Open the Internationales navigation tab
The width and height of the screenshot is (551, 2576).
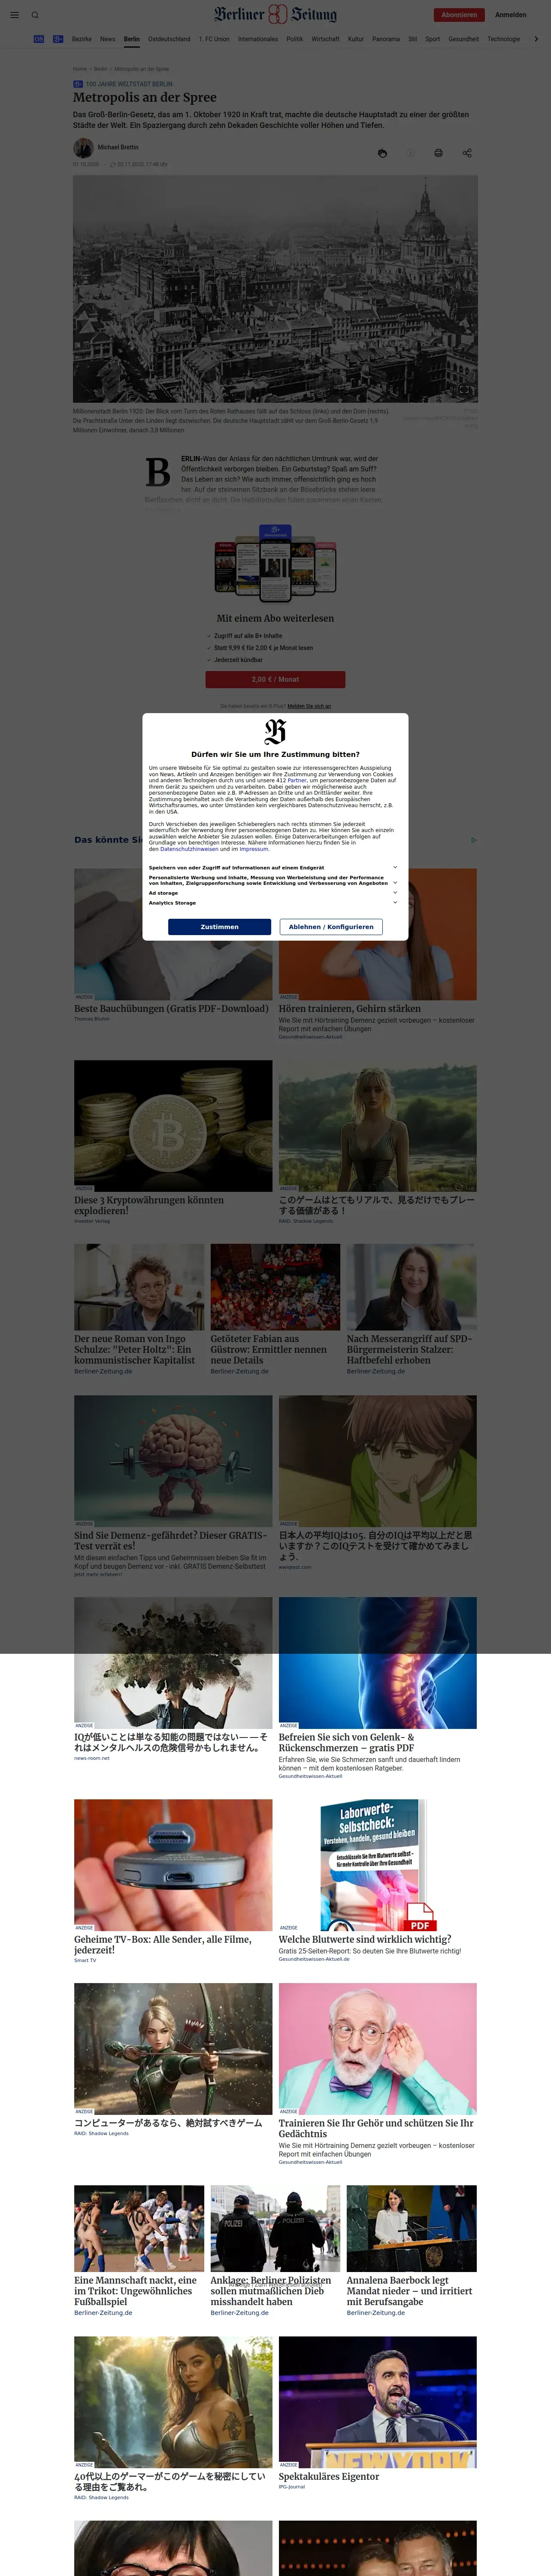258,39
